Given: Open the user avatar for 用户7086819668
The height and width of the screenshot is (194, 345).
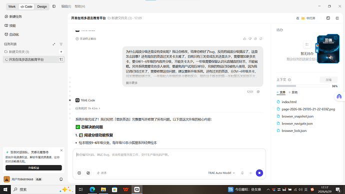Looking at the screenshot, I should click(x=6, y=179).
